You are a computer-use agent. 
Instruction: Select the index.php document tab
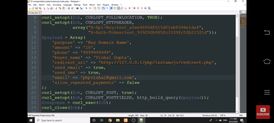click(34, 13)
